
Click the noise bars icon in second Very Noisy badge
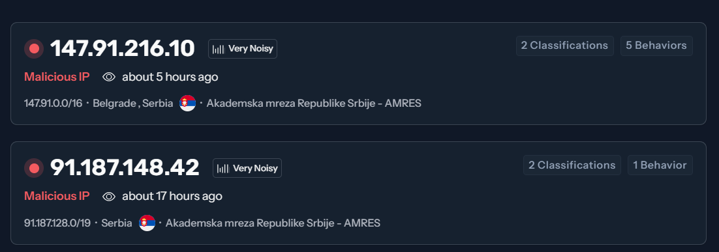[223, 168]
